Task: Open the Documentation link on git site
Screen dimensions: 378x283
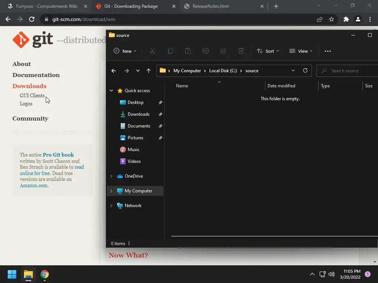Action: pyautogui.click(x=36, y=75)
